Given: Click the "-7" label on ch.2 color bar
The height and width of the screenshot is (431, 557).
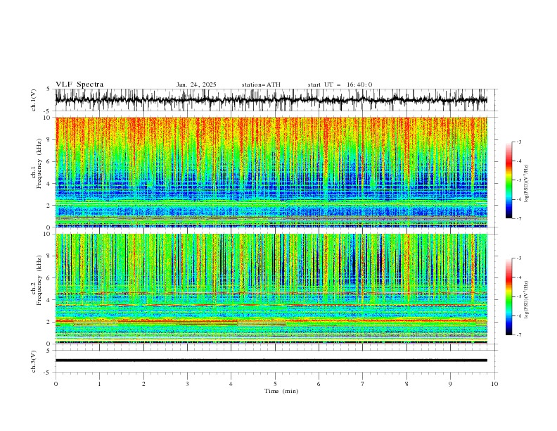Looking at the screenshot, I should click(519, 335).
